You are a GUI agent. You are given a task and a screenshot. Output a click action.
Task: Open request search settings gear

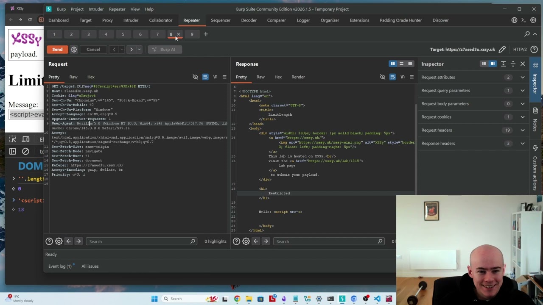59,241
